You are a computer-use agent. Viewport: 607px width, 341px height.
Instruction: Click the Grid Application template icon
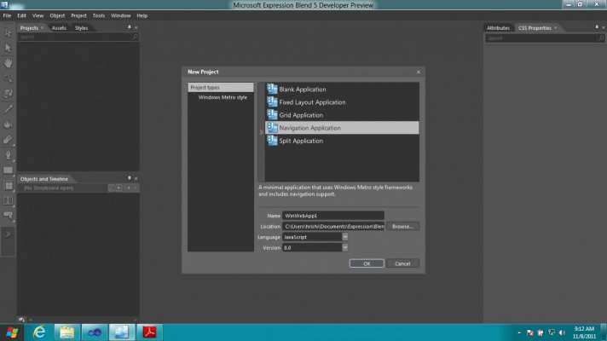pos(272,115)
